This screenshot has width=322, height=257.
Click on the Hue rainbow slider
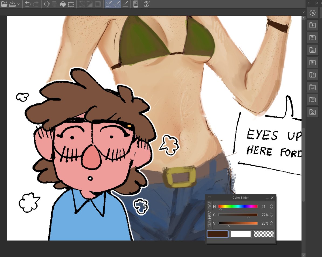238,207
